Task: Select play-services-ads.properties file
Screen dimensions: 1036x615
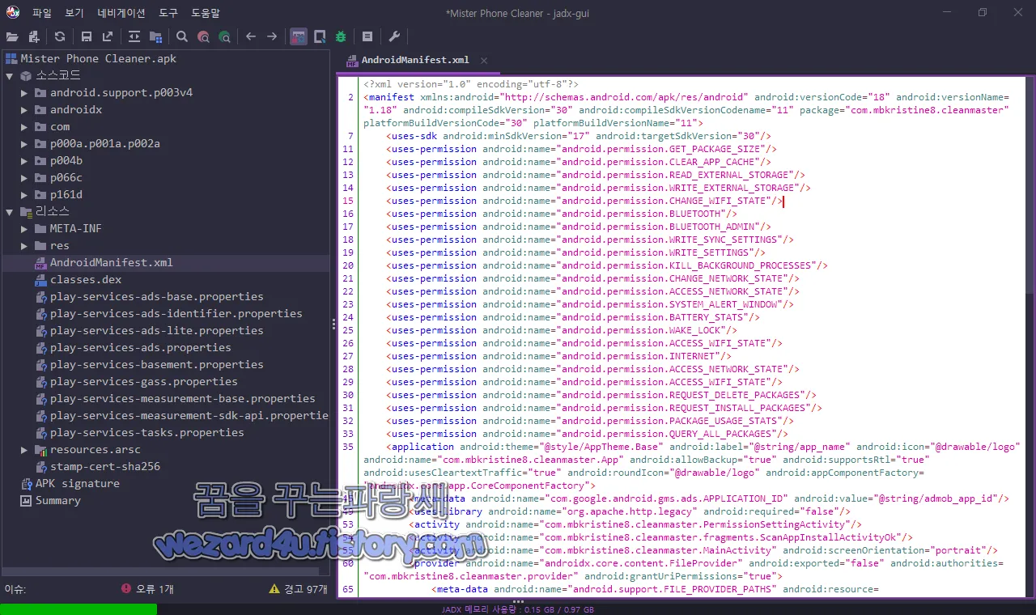Action: pos(141,348)
